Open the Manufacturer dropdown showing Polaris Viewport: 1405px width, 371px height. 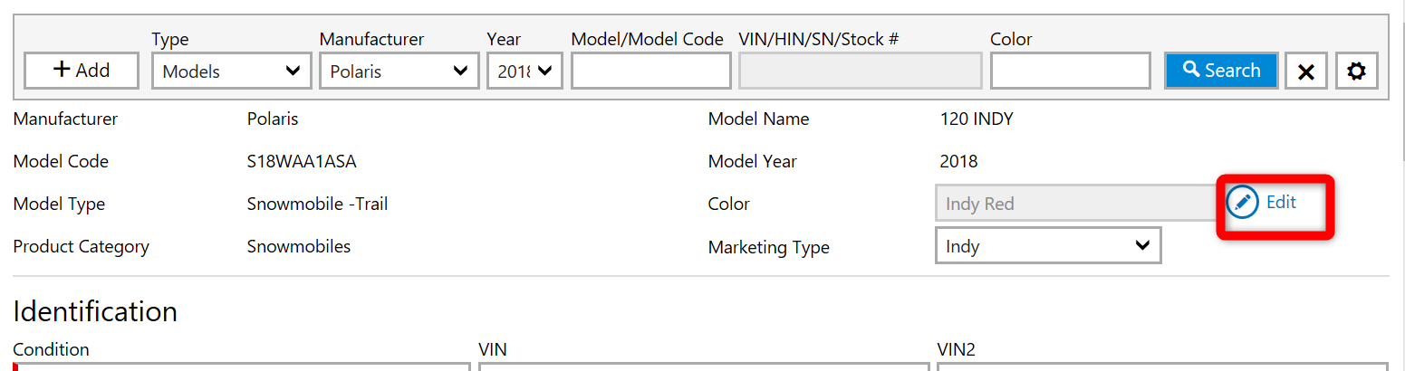399,71
